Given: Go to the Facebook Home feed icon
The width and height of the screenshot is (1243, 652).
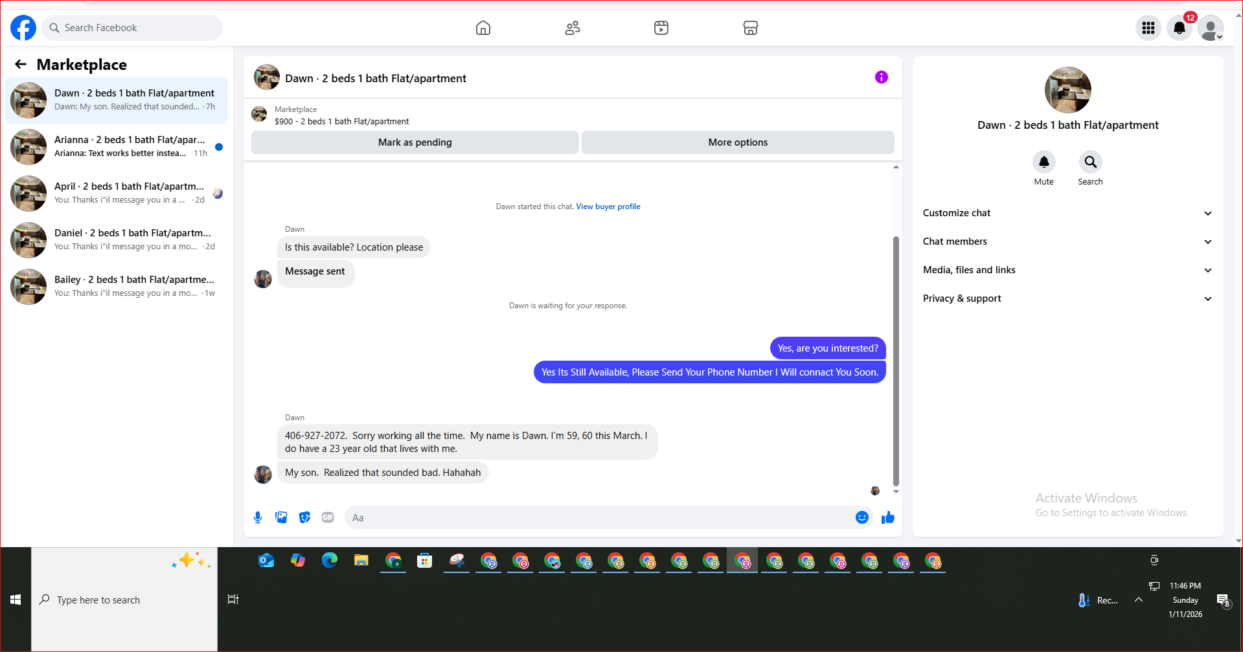Looking at the screenshot, I should pos(483,28).
